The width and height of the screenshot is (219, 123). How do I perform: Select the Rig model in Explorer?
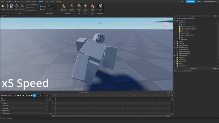click(x=182, y=37)
